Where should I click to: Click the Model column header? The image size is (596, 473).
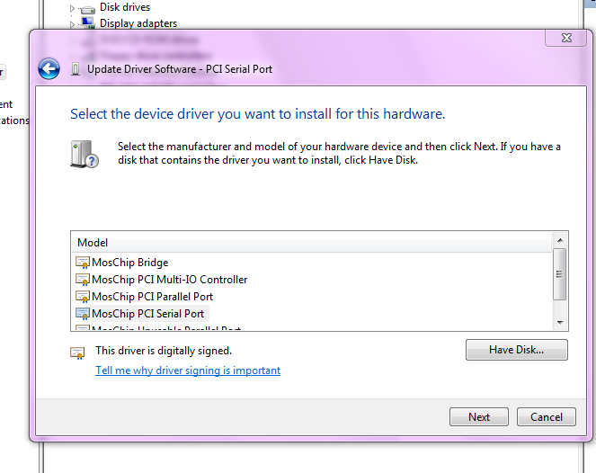coord(311,243)
